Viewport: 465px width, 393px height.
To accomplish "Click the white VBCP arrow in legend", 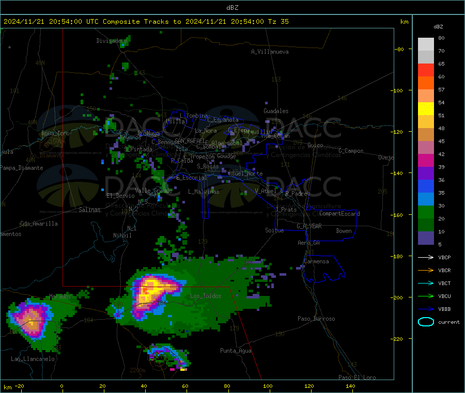I will [426, 257].
